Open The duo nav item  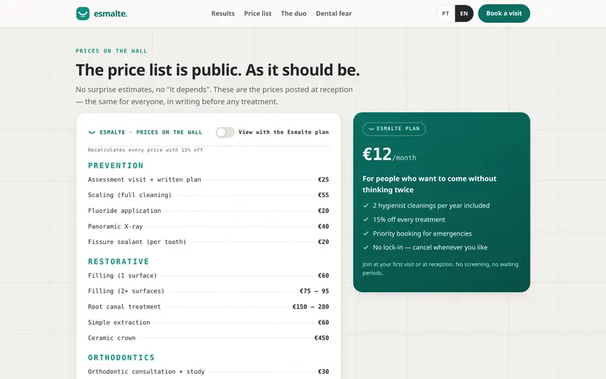294,14
